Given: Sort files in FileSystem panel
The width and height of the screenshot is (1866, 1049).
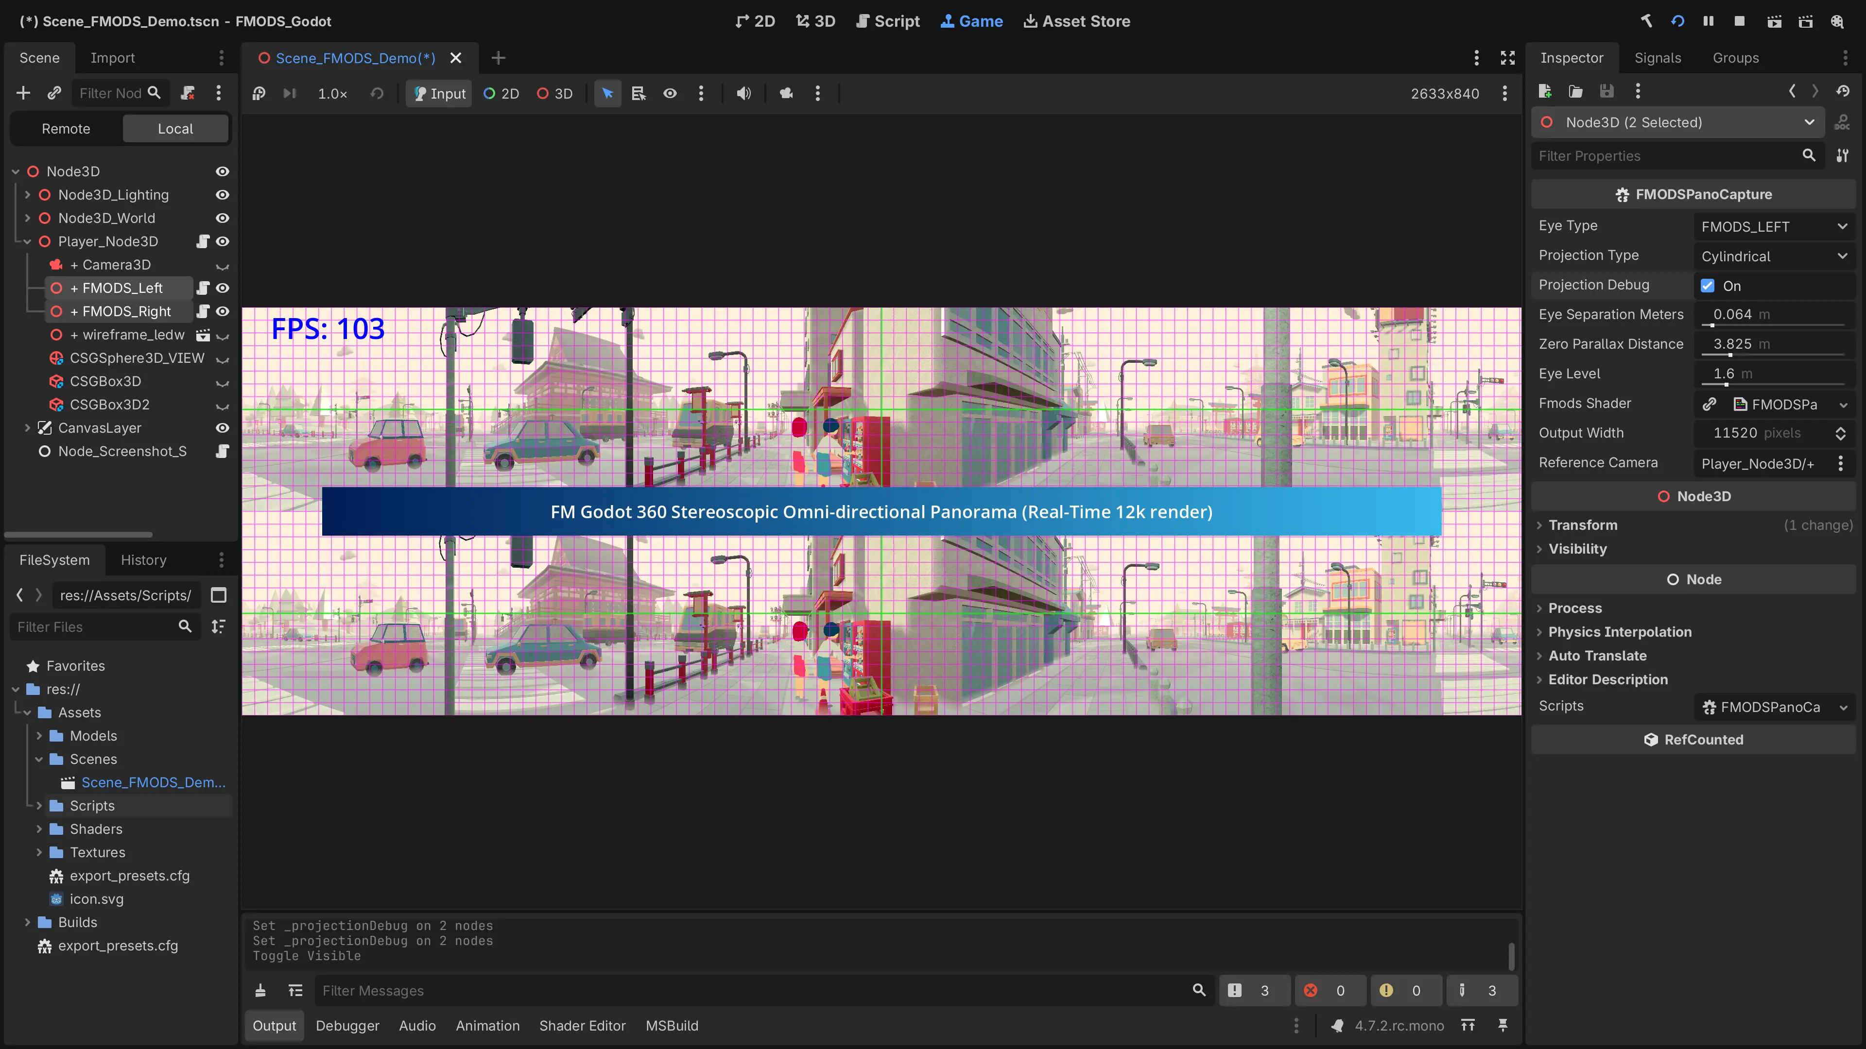Looking at the screenshot, I should tap(218, 626).
